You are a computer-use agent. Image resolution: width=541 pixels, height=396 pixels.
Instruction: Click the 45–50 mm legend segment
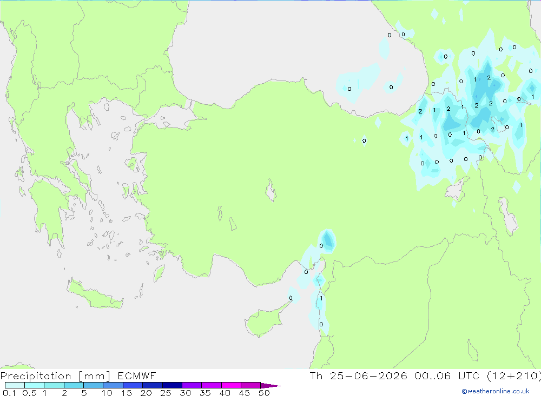pyautogui.click(x=250, y=385)
